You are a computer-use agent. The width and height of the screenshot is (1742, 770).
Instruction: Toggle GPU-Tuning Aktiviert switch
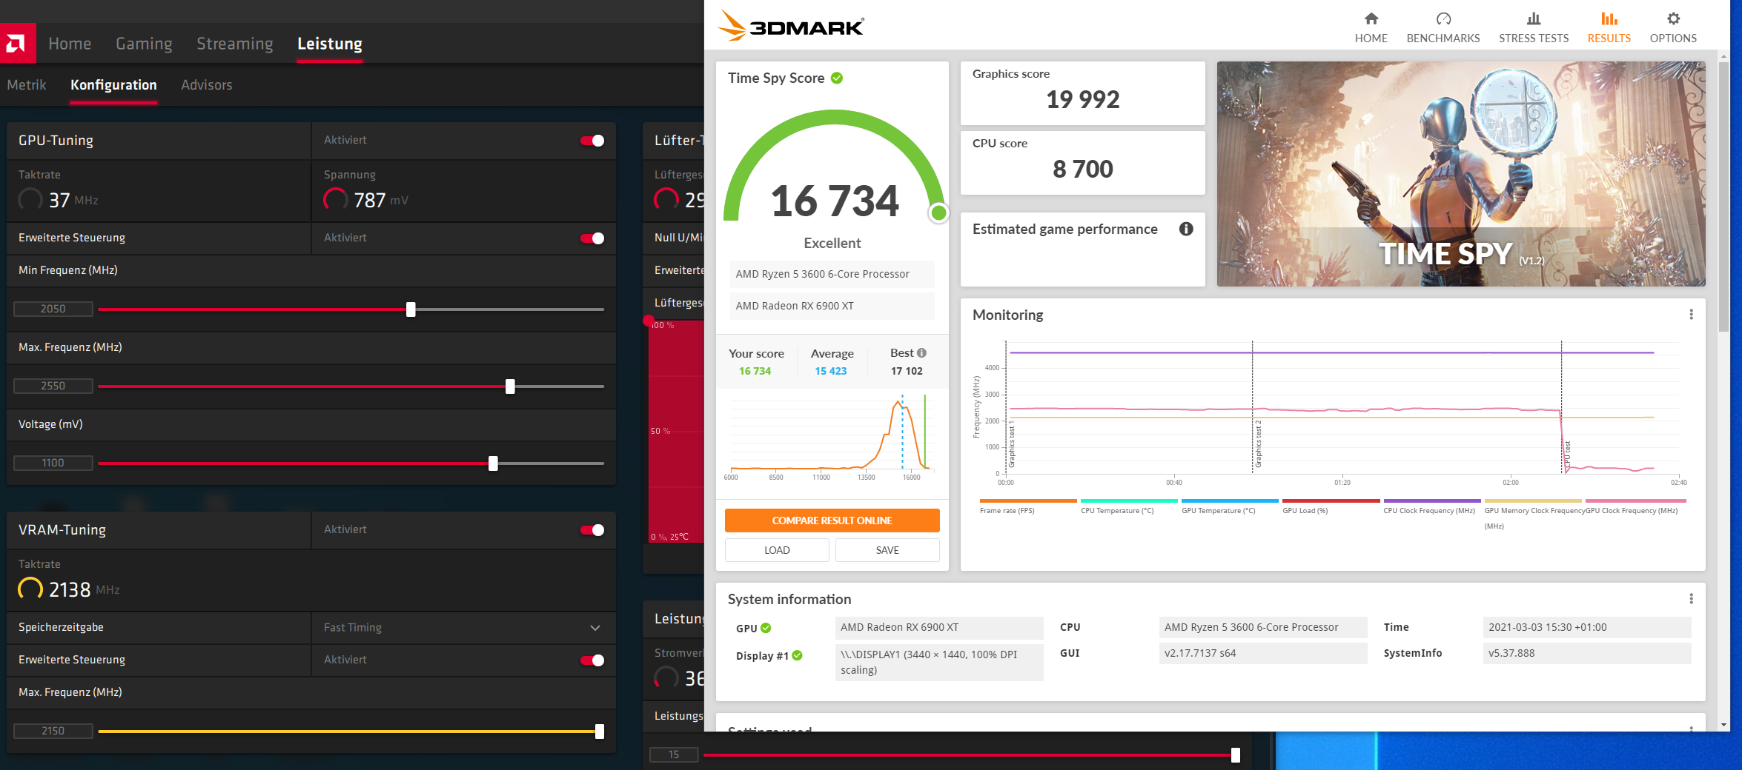click(x=592, y=141)
